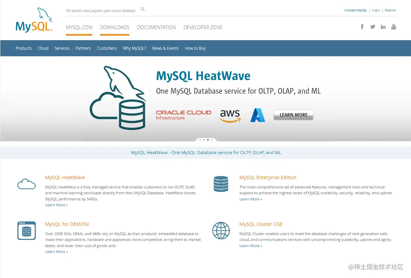This screenshot has height=278, width=411.
Task: Select the fourth banner carousel dot
Action: click(212, 140)
